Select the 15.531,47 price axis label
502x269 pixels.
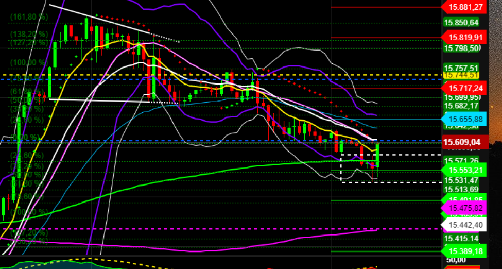tap(462, 180)
